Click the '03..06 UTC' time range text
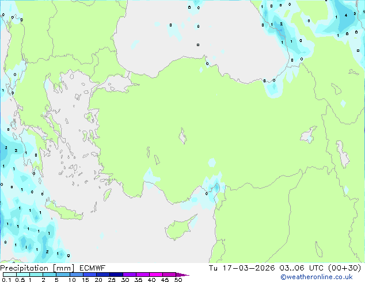The width and height of the screenshot is (365, 282). pyautogui.click(x=302, y=268)
